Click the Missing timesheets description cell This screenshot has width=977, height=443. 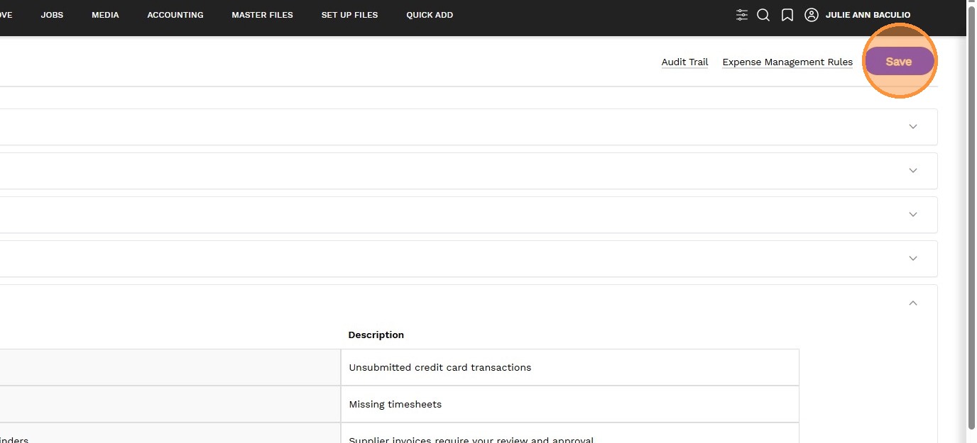[x=569, y=405]
